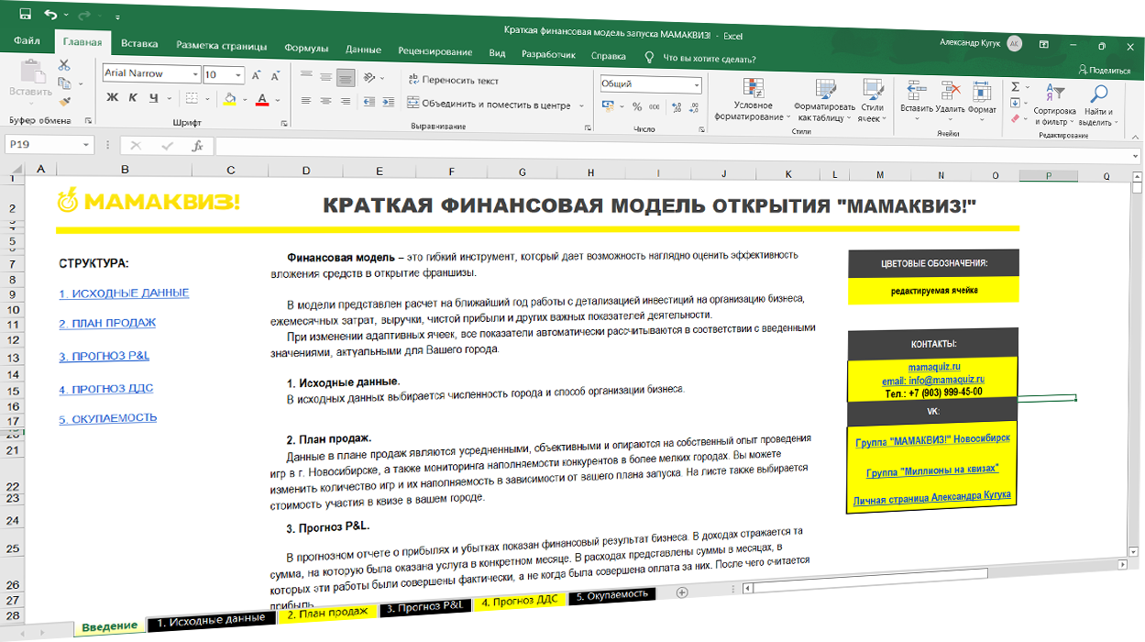
Task: Change text orientation with the angled ab icon
Action: 369,78
